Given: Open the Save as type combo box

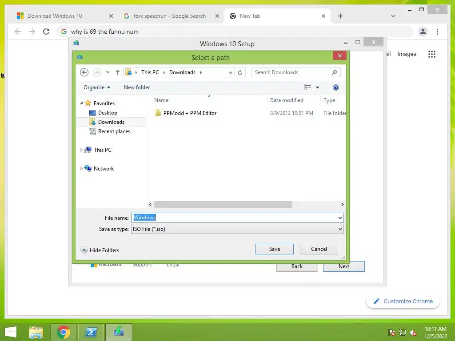Looking at the screenshot, I should coord(237,229).
